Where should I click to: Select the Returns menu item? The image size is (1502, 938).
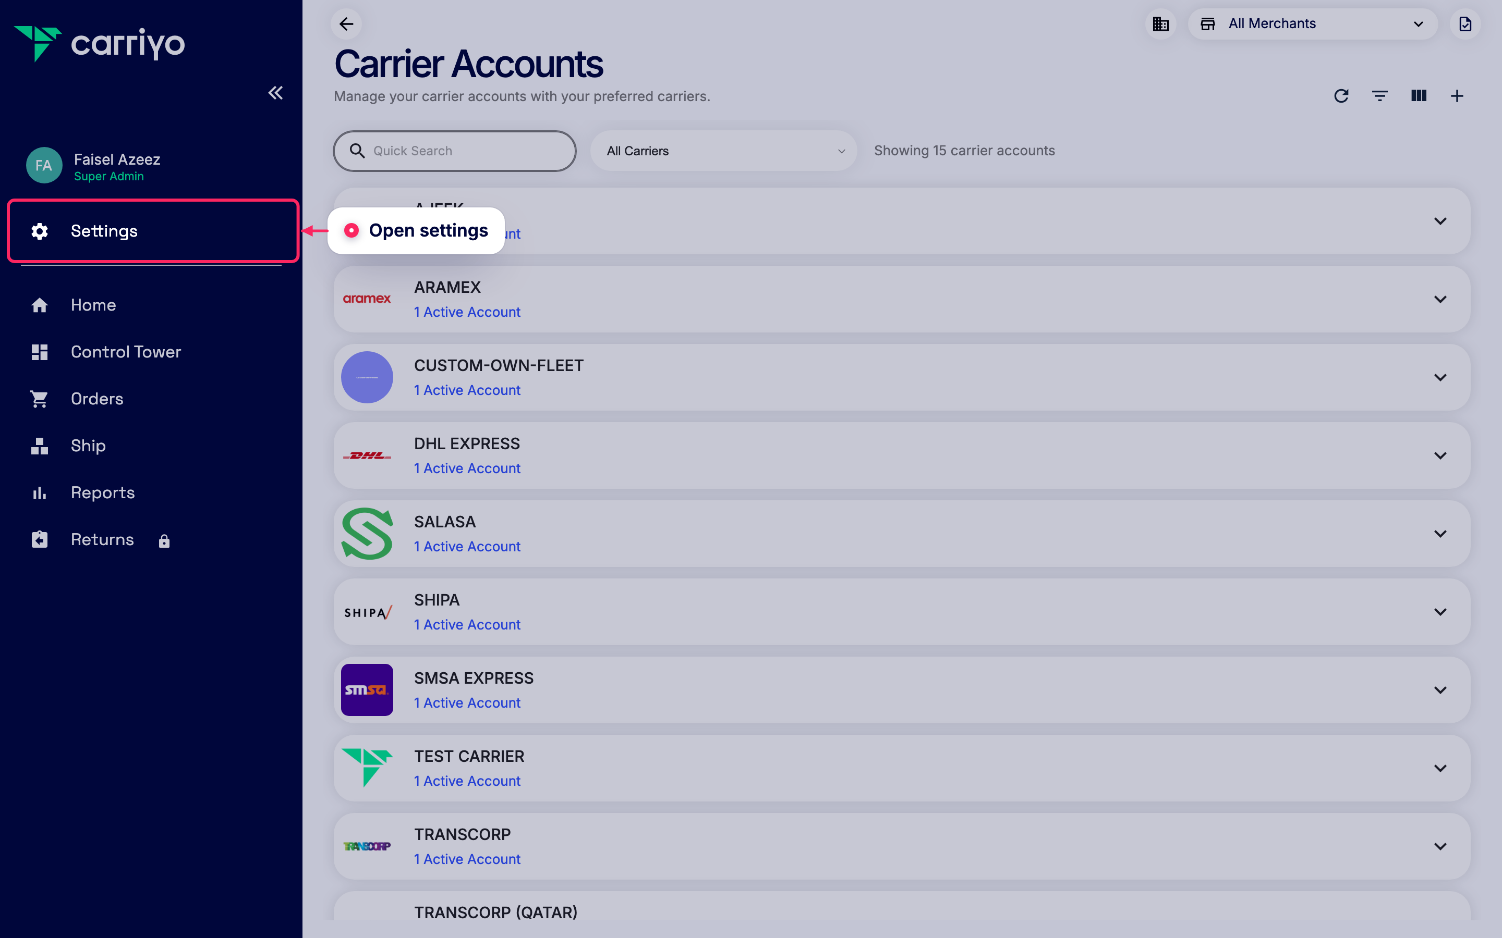pos(102,539)
